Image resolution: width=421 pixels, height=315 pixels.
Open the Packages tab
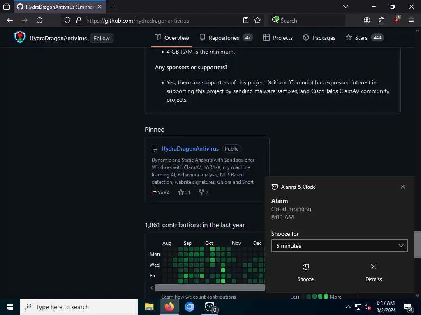tap(319, 38)
